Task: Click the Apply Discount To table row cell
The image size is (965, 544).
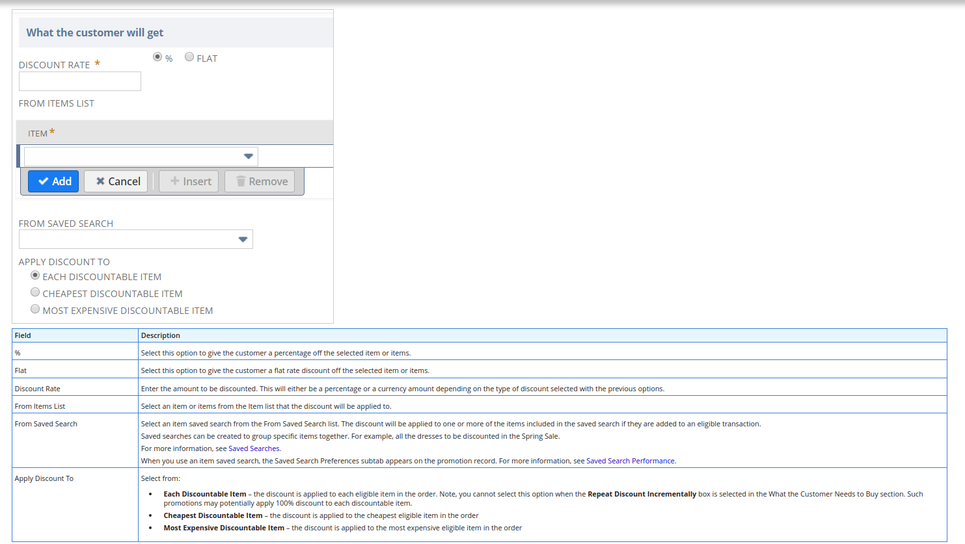Action: click(x=44, y=478)
